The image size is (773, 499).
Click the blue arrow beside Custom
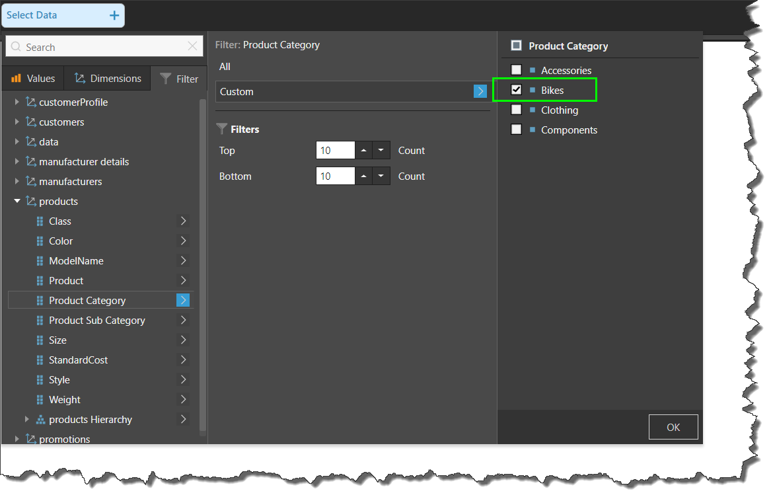tap(480, 91)
